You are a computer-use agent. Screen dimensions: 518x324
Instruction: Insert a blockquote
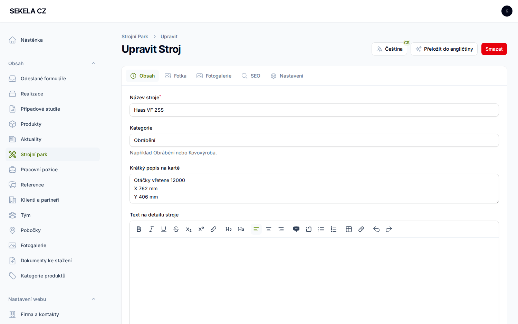[x=296, y=229]
